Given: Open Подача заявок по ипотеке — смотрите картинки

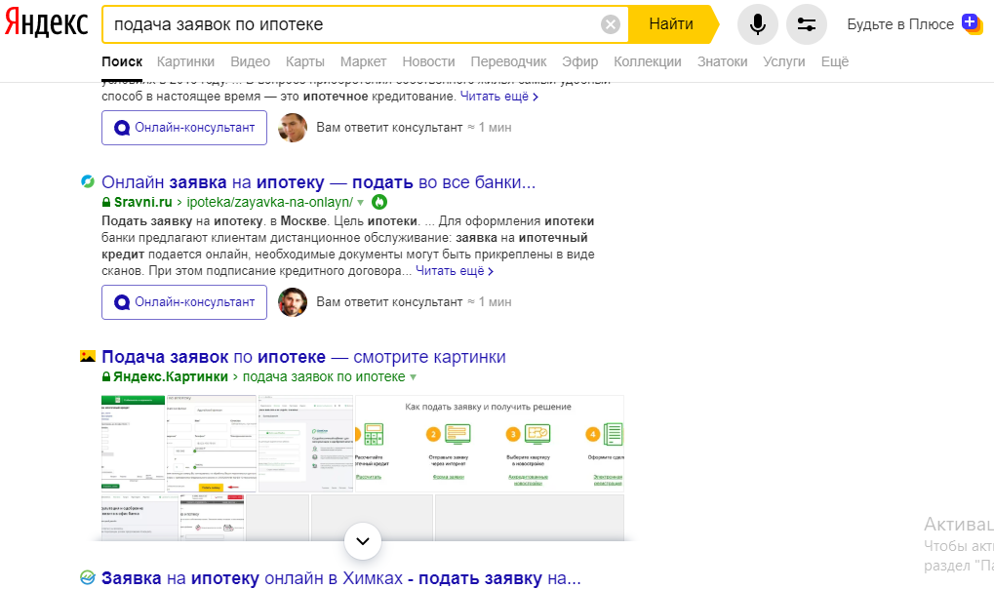Looking at the screenshot, I should 303,356.
